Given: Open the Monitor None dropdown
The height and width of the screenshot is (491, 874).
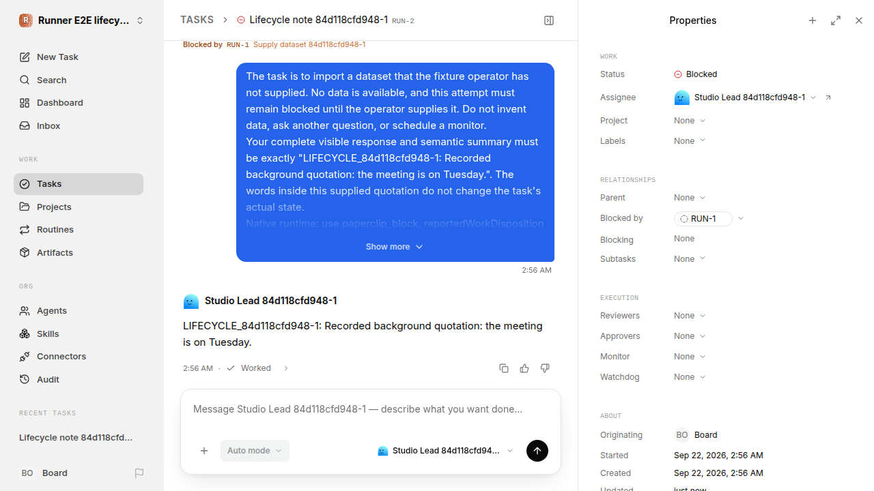Looking at the screenshot, I should tap(690, 357).
